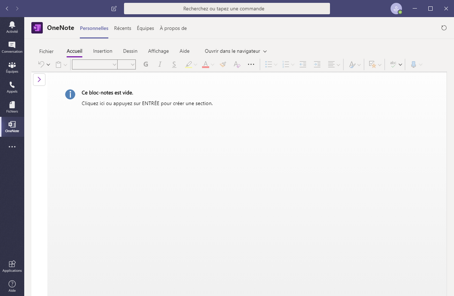Open highlight color dropdown arrow

(x=196, y=65)
